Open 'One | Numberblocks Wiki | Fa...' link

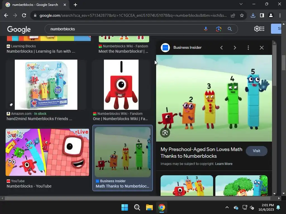[x=120, y=119]
